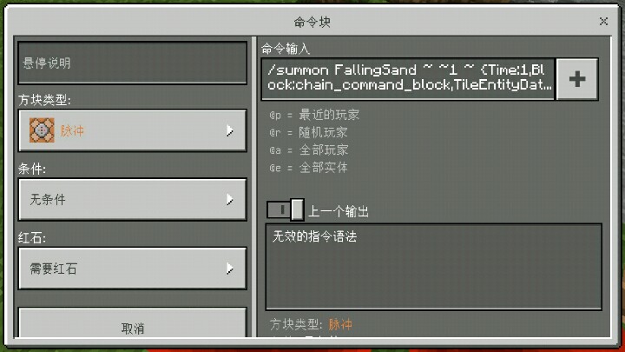This screenshot has height=352, width=625.
Task: Click the 取消 button
Action: tap(132, 324)
